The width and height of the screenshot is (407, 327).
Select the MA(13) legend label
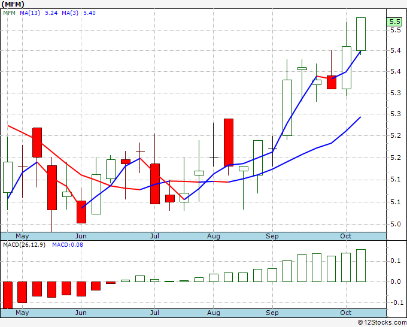[x=30, y=13]
